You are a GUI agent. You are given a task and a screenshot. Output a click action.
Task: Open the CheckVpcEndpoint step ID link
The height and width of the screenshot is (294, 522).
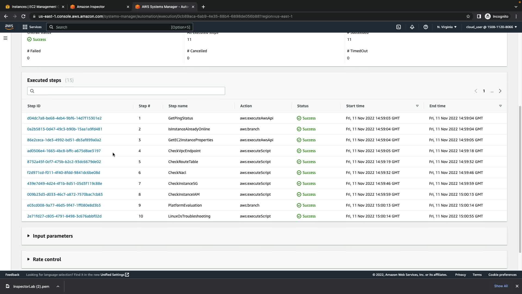coord(64,151)
